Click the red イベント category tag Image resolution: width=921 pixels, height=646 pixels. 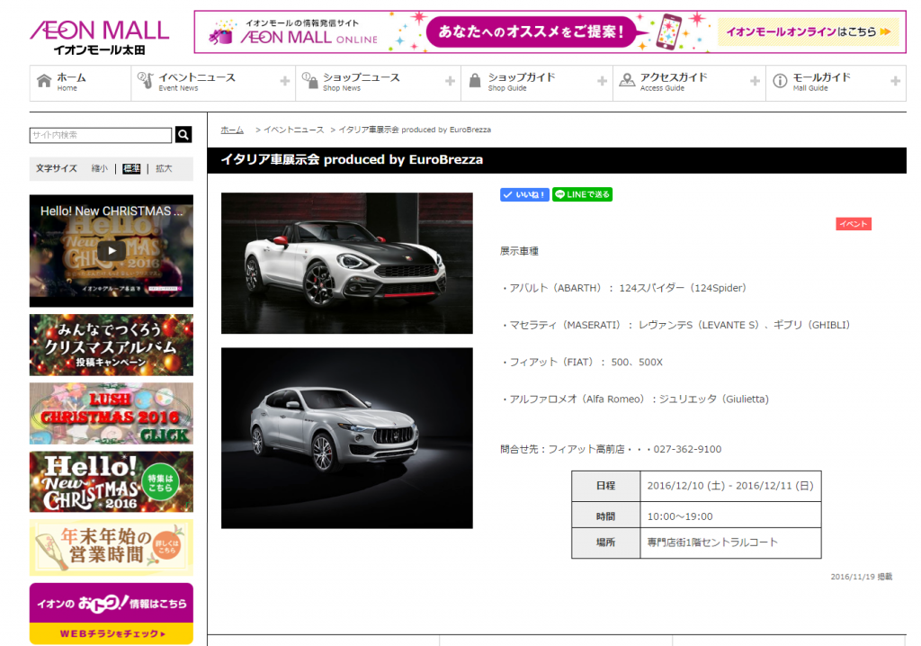coord(854,224)
